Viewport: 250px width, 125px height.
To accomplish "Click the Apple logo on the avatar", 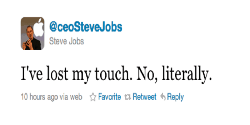I will [39, 27].
